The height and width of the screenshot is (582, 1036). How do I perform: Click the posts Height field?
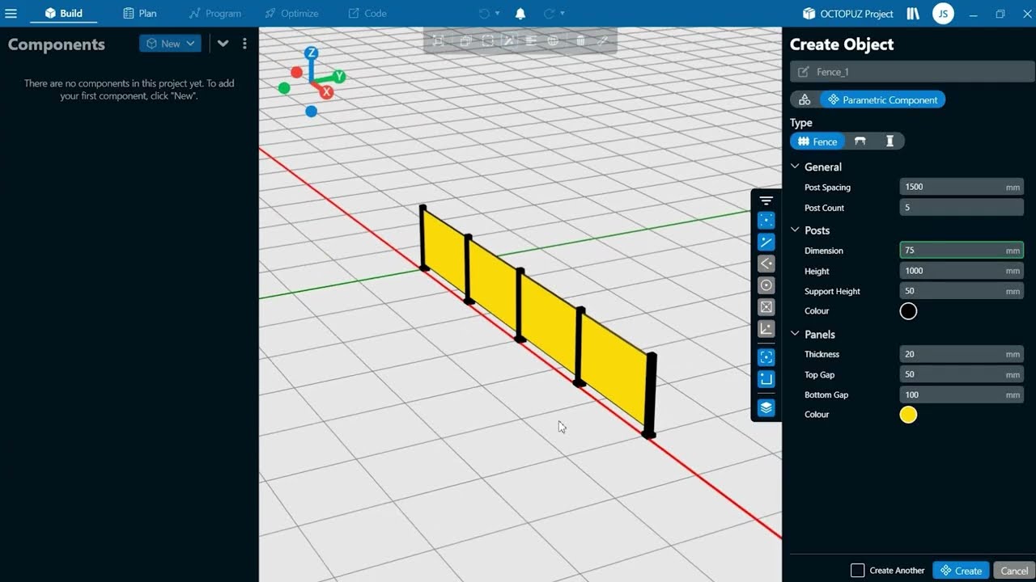[962, 271]
